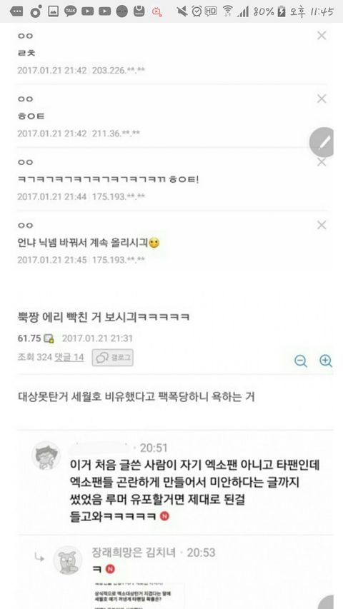Zoom out text with minus magnifier
Screen dimensions: 343x609
tap(301, 361)
